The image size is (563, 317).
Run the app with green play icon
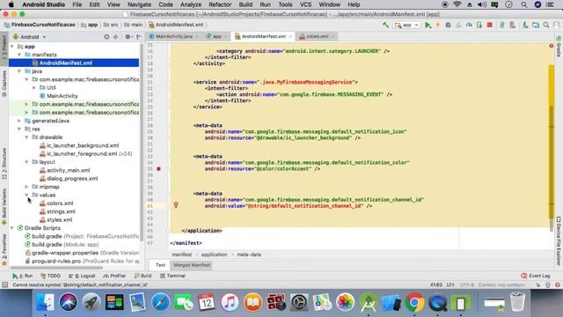[428, 25]
